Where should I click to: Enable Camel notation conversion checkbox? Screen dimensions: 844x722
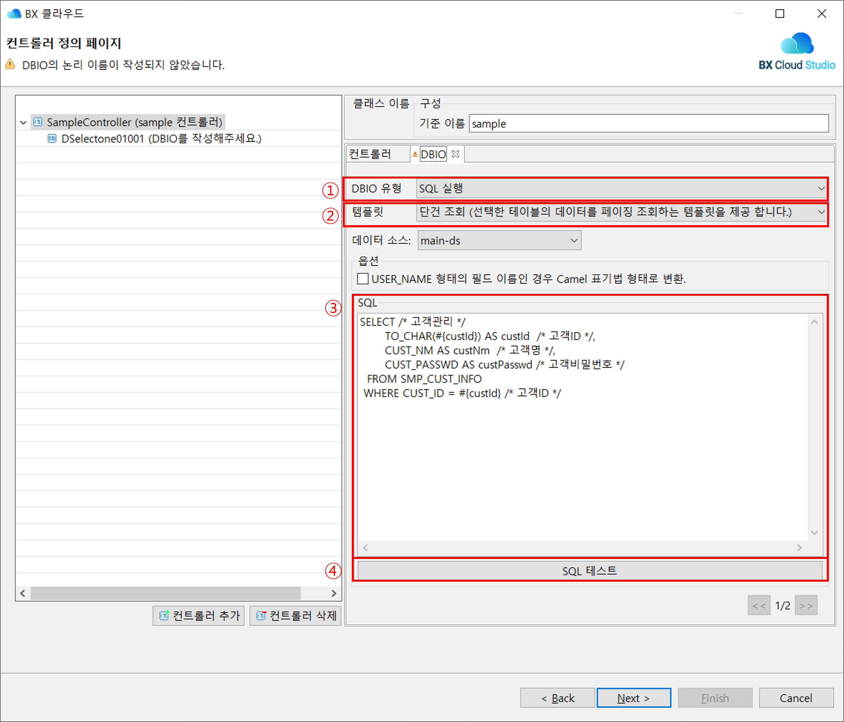tap(363, 279)
